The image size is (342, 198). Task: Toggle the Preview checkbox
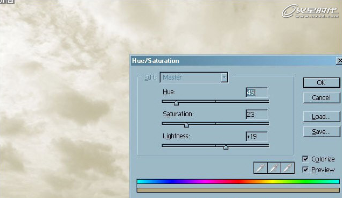305,169
